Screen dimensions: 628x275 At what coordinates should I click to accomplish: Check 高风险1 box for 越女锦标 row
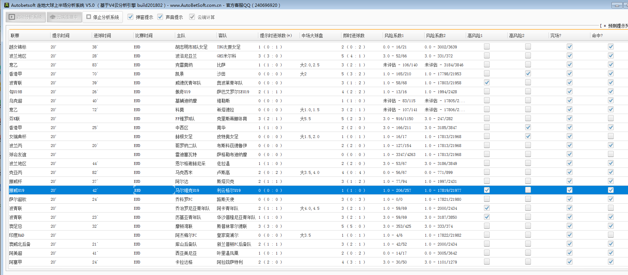coord(486,47)
